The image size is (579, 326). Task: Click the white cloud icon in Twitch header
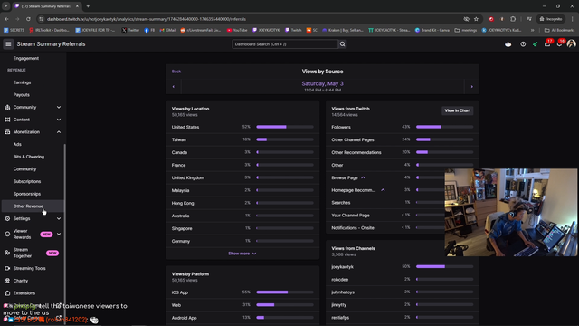508,44
